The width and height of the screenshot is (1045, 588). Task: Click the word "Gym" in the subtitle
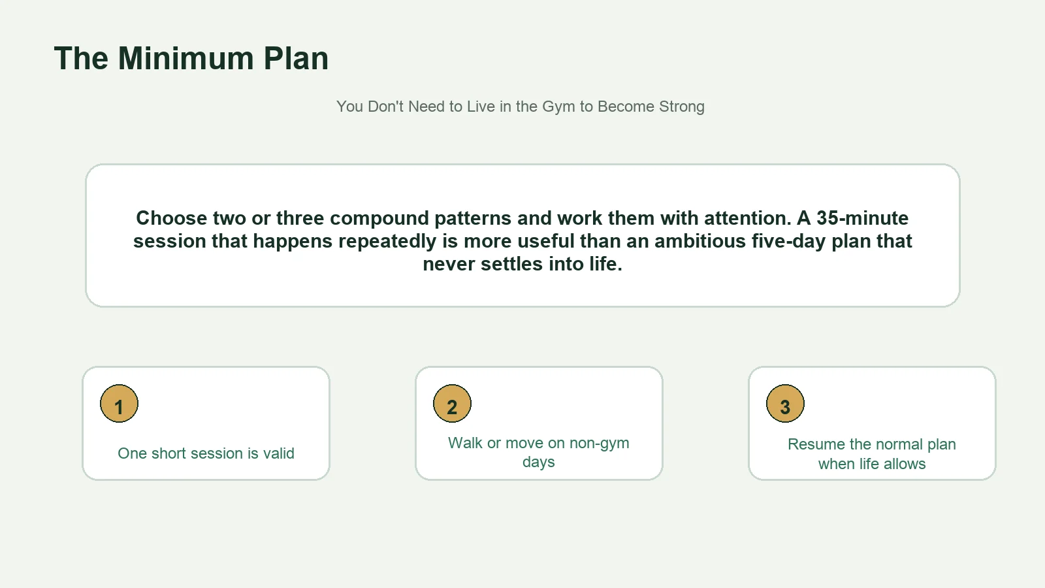[558, 106]
